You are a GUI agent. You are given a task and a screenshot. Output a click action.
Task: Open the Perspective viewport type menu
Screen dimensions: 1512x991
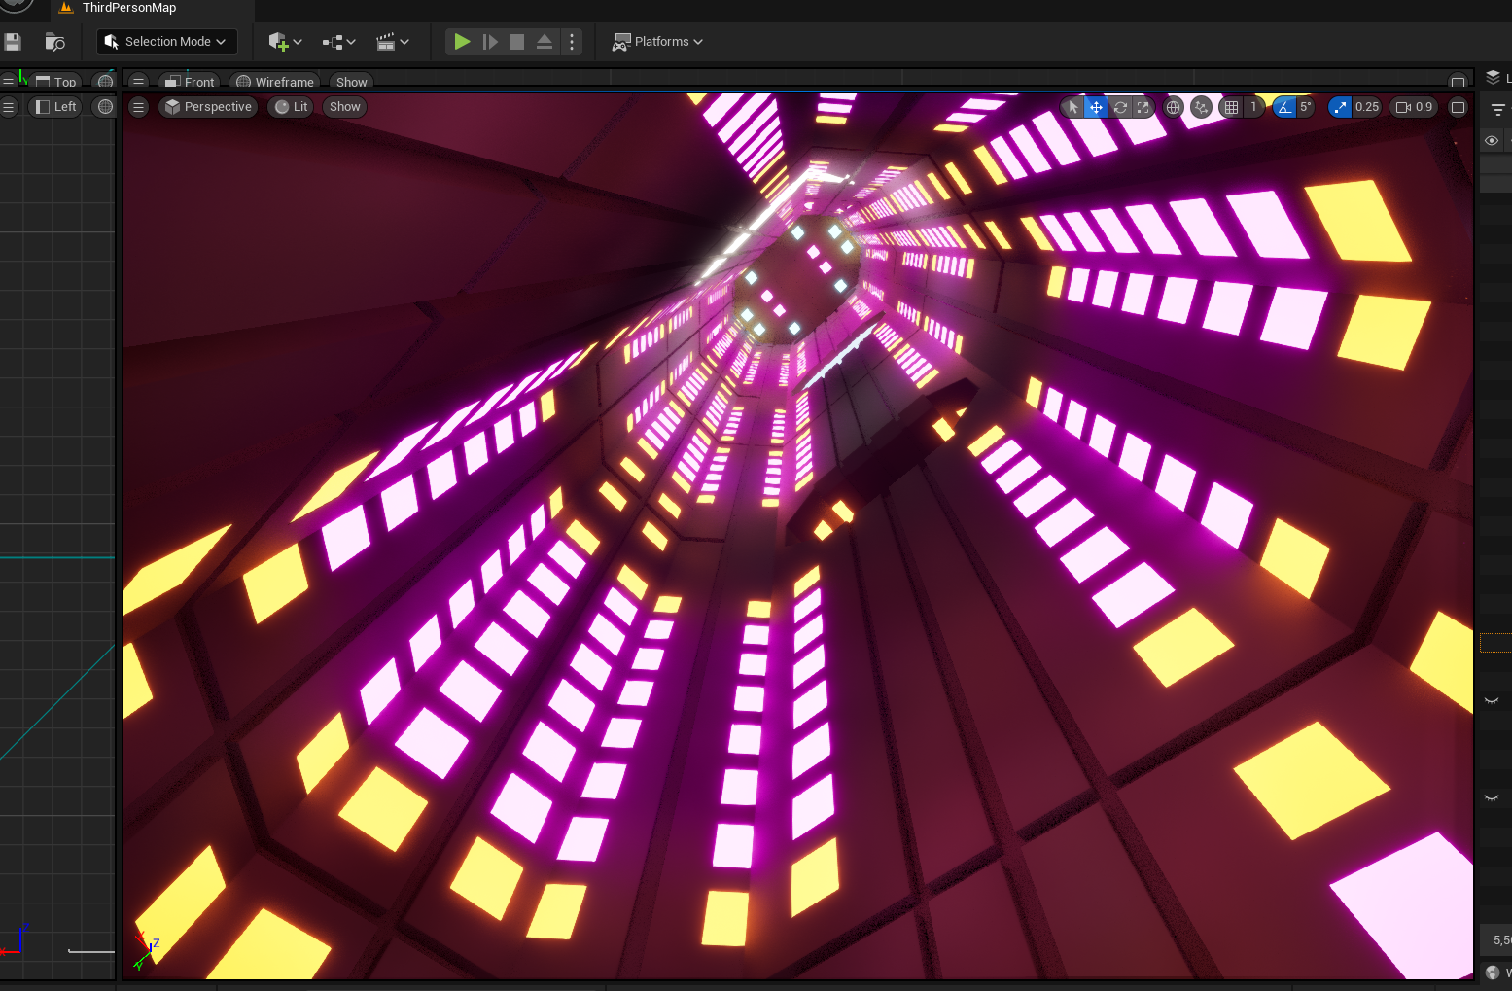pyautogui.click(x=208, y=107)
